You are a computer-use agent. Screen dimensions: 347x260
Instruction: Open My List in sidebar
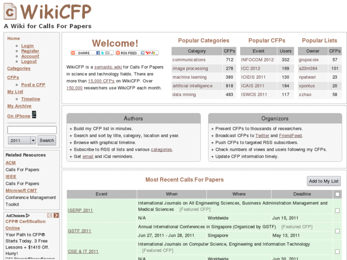coord(15,92)
